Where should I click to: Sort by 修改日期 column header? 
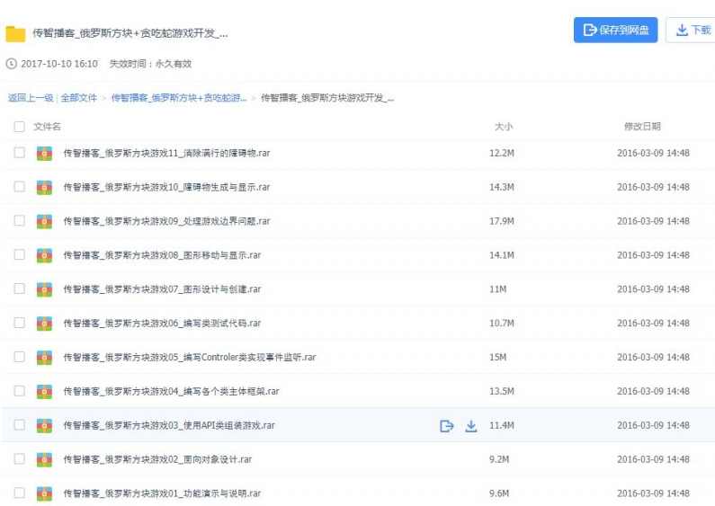(x=642, y=126)
